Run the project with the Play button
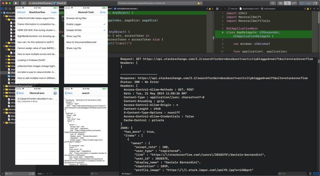The width and height of the screenshot is (320, 176). [x=16, y=3]
